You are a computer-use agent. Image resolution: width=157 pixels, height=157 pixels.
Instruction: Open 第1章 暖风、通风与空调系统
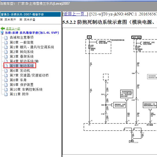point(32,47)
